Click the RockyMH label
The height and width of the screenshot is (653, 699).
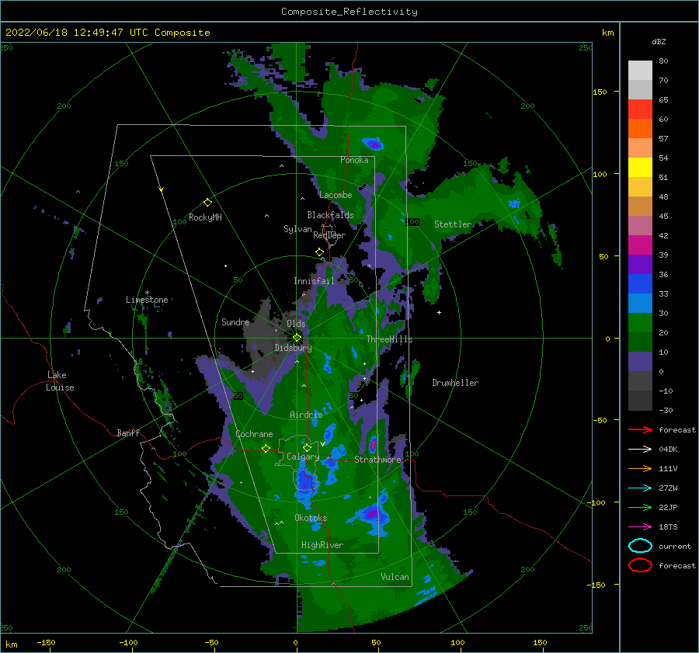(205, 217)
